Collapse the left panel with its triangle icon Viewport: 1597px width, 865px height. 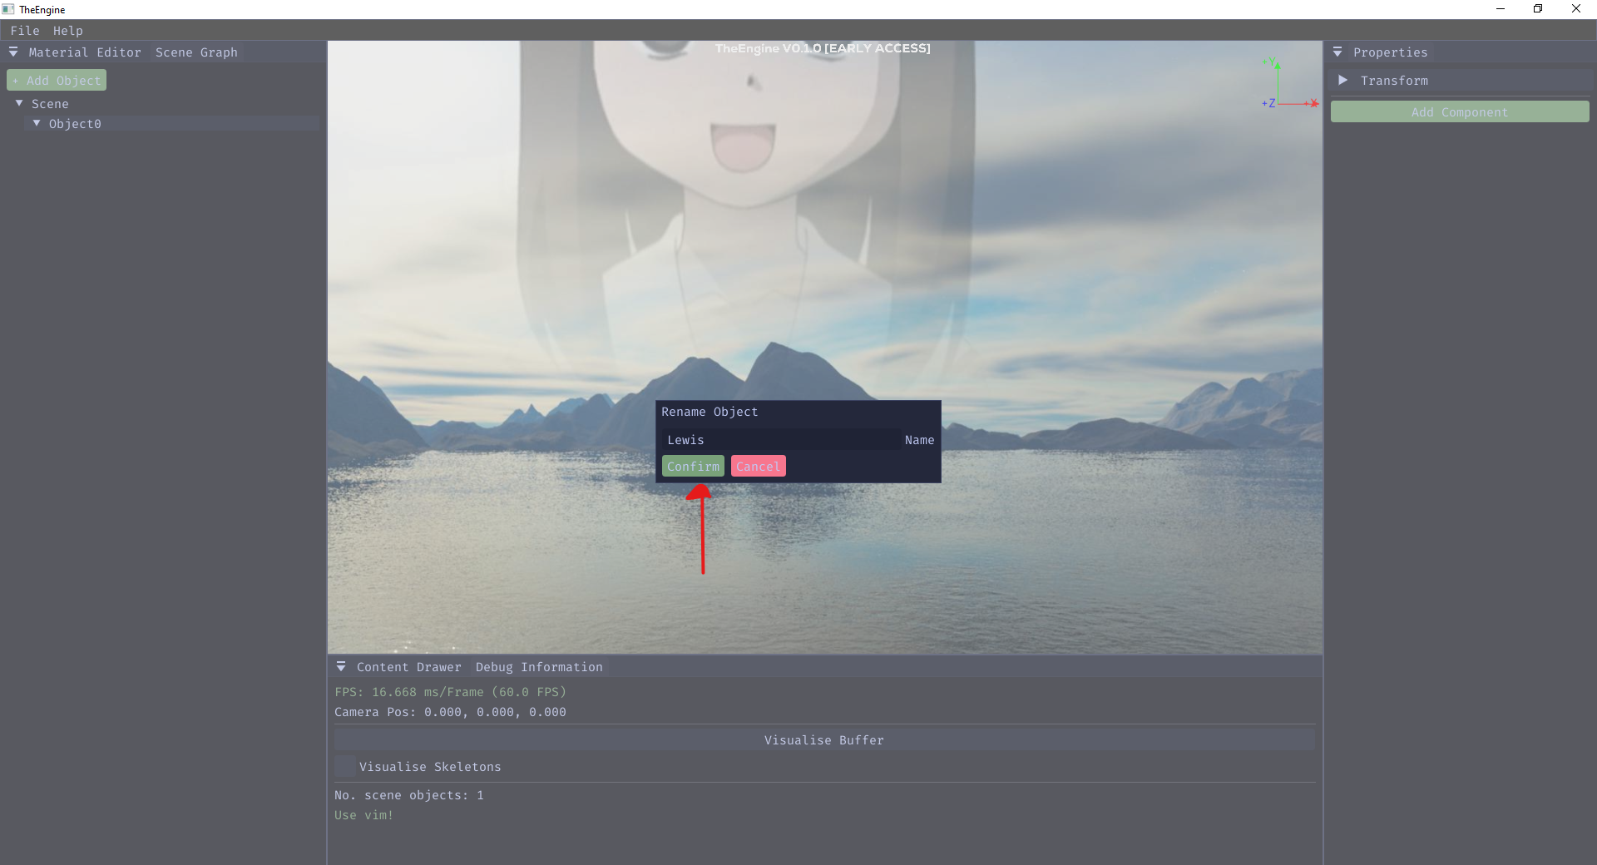(x=13, y=52)
